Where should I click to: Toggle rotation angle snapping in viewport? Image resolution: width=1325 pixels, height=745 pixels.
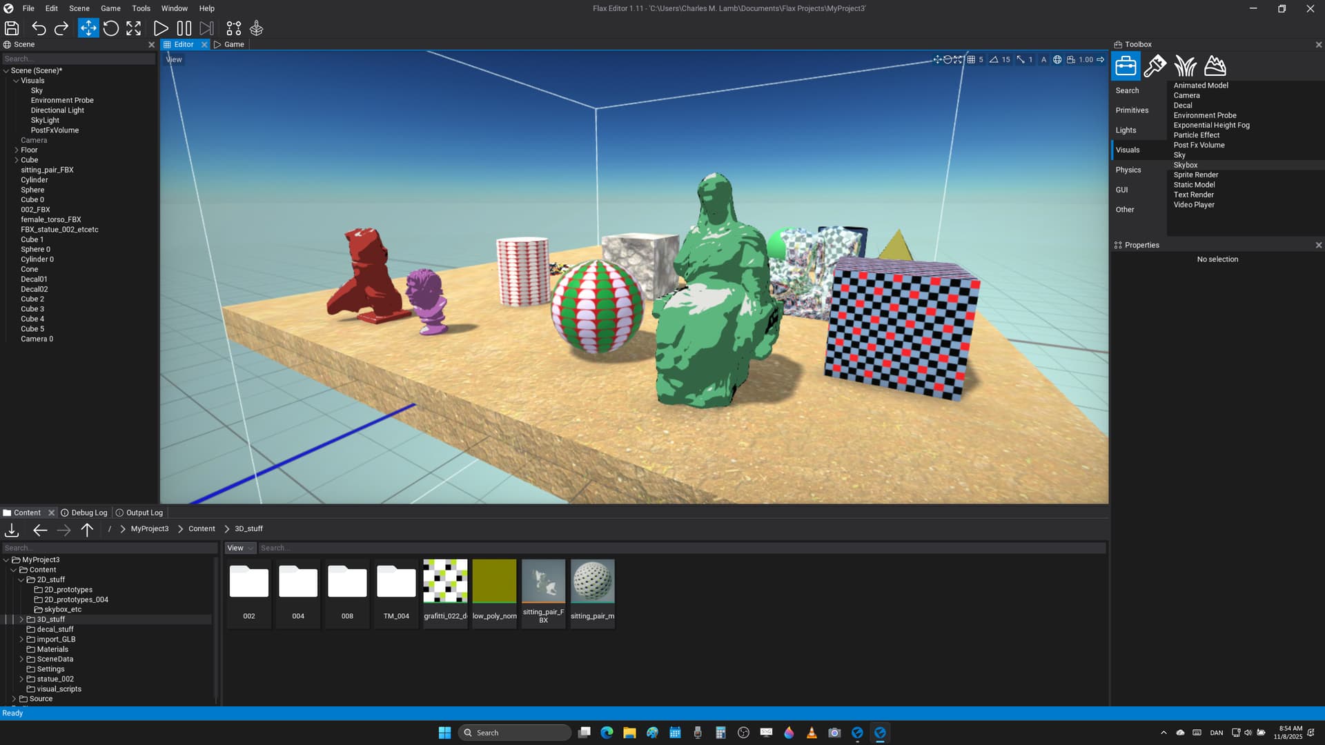[x=994, y=60]
